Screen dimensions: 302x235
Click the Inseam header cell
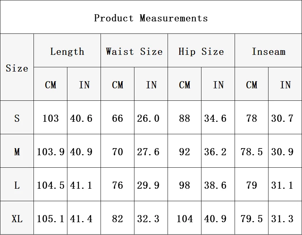click(268, 51)
